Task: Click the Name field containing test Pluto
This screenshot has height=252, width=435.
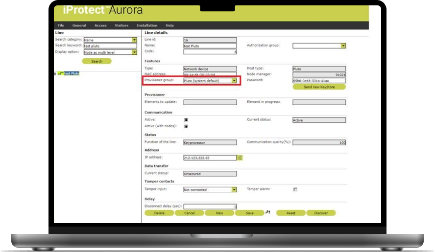Action: click(x=210, y=46)
